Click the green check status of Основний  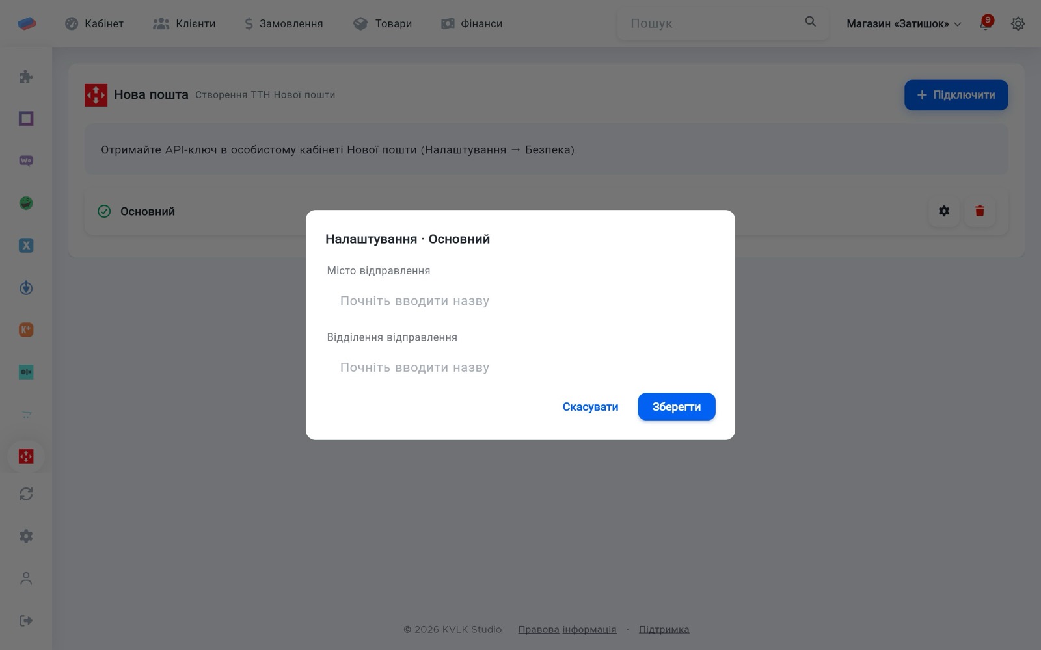point(104,211)
